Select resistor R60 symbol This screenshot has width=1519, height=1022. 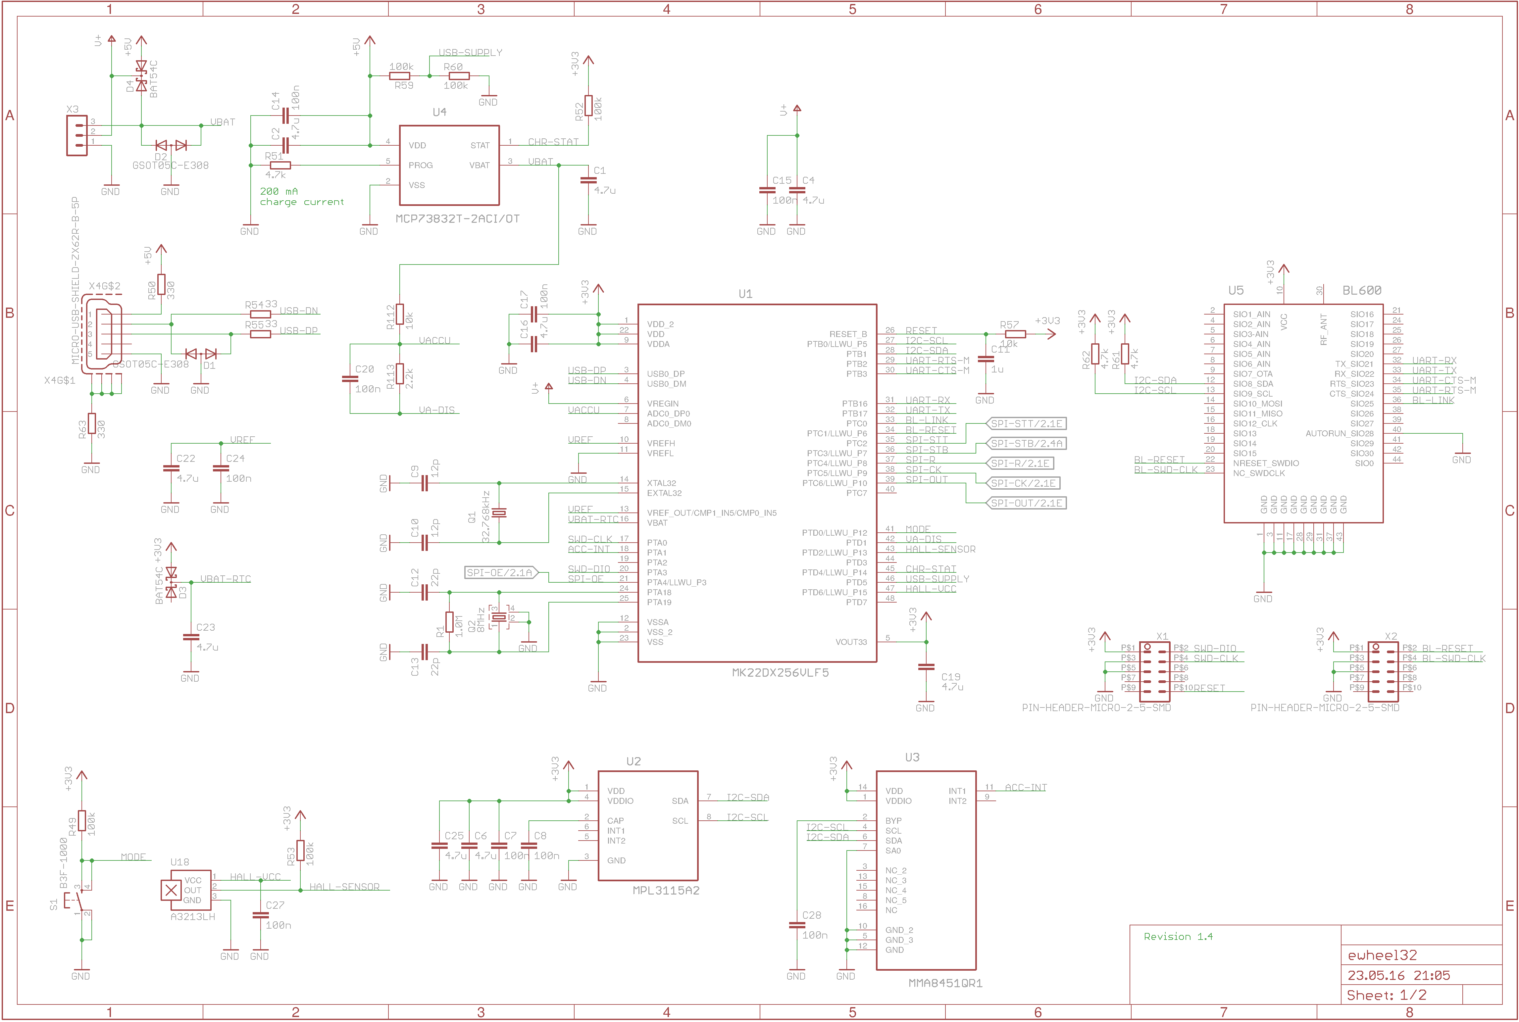coord(460,76)
